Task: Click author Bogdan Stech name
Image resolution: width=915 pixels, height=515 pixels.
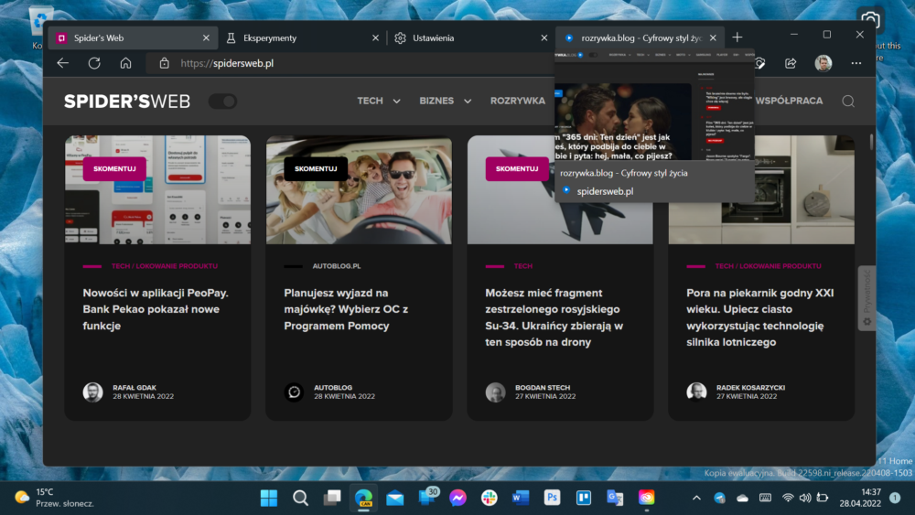Action: (x=543, y=387)
